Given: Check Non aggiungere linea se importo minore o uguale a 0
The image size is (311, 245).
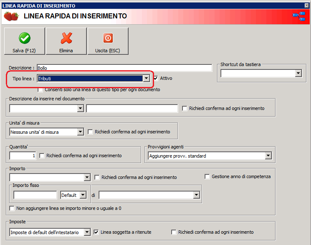Looking at the screenshot, I should [12, 208].
